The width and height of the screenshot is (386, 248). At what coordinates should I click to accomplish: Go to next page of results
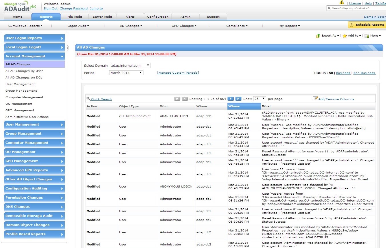pos(231,99)
